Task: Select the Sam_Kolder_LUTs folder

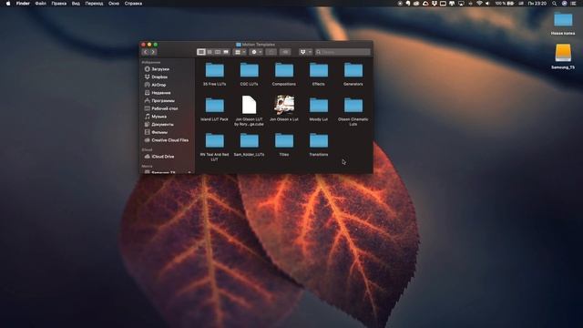Action: click(249, 141)
